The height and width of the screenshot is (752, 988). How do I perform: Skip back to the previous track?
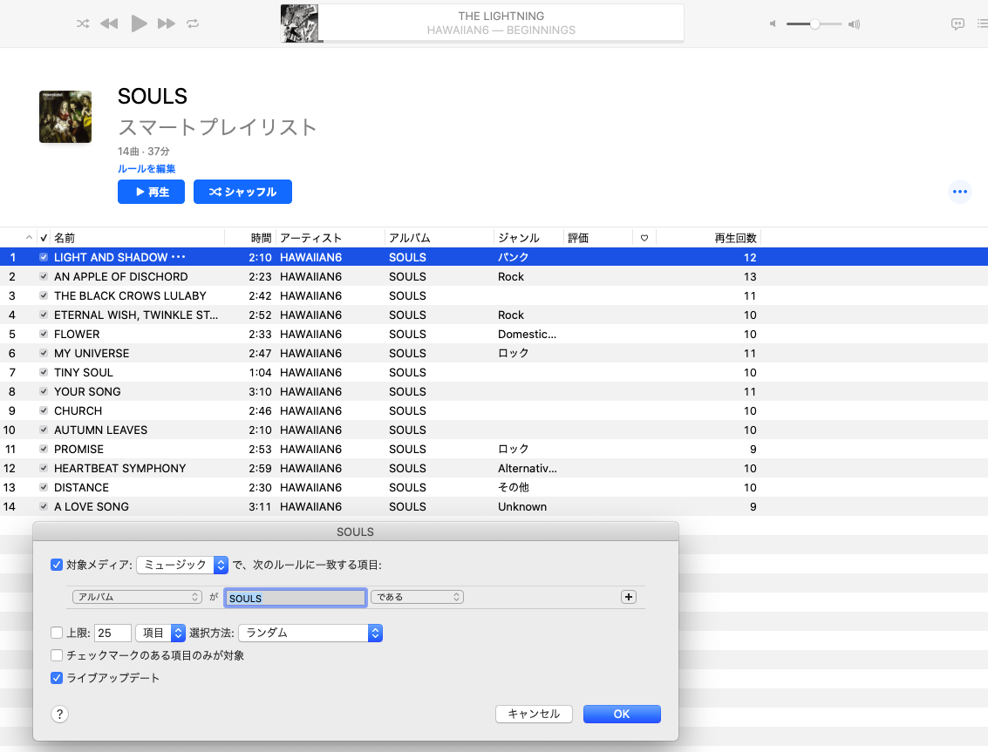(109, 24)
